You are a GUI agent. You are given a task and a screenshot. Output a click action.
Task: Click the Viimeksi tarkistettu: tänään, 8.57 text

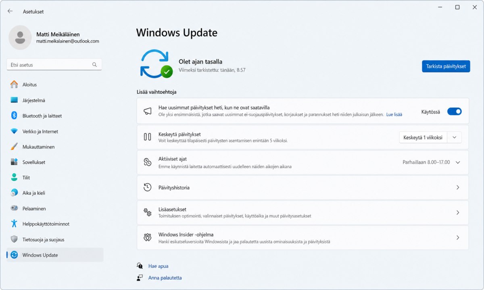[212, 70]
